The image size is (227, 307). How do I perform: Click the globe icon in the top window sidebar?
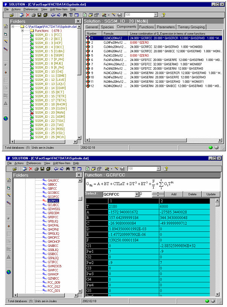pos(6,119)
